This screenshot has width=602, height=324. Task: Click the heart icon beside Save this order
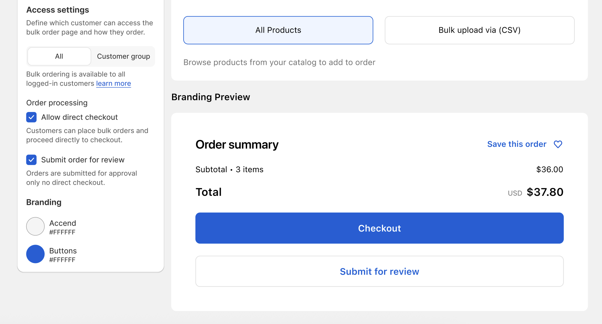tap(558, 144)
